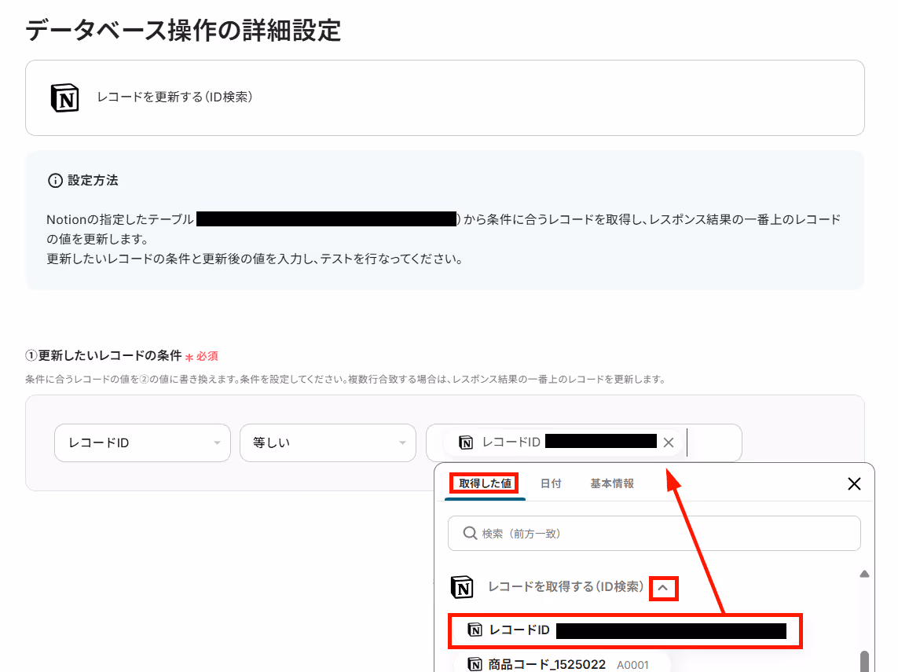
Task: Click the Notion icon in header card
Action: [x=64, y=98]
